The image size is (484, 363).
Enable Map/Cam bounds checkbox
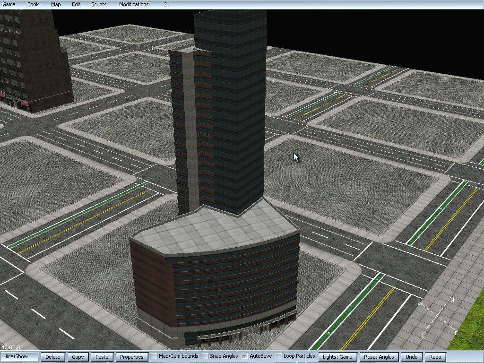[x=154, y=356]
